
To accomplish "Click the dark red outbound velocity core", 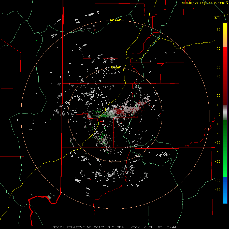I will [119, 112].
